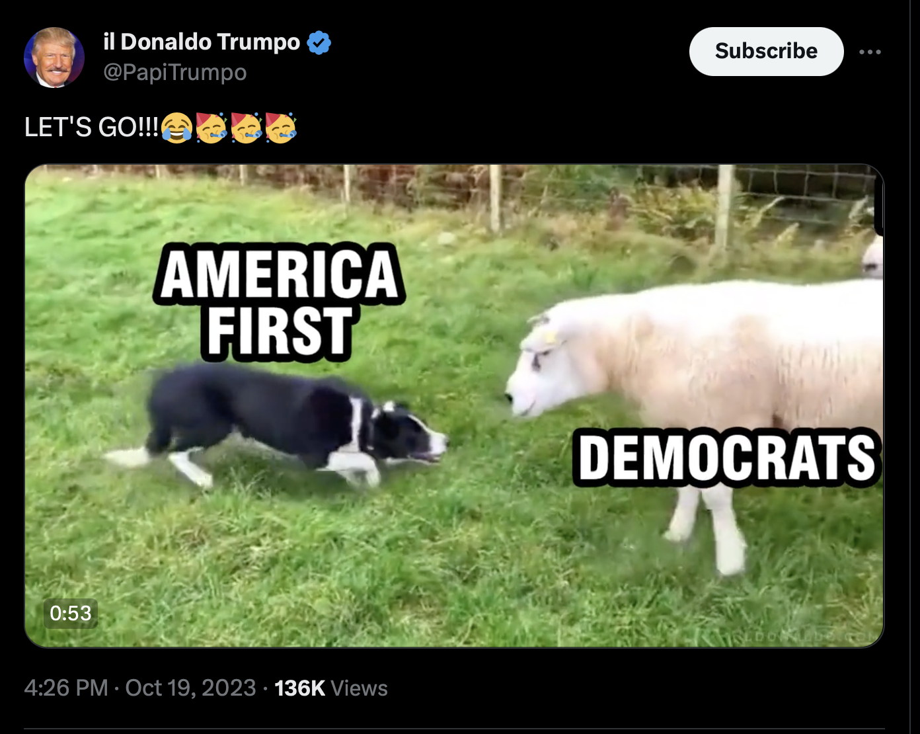
Task: Click the LET'S GO!!! tweet text
Action: tap(91, 127)
